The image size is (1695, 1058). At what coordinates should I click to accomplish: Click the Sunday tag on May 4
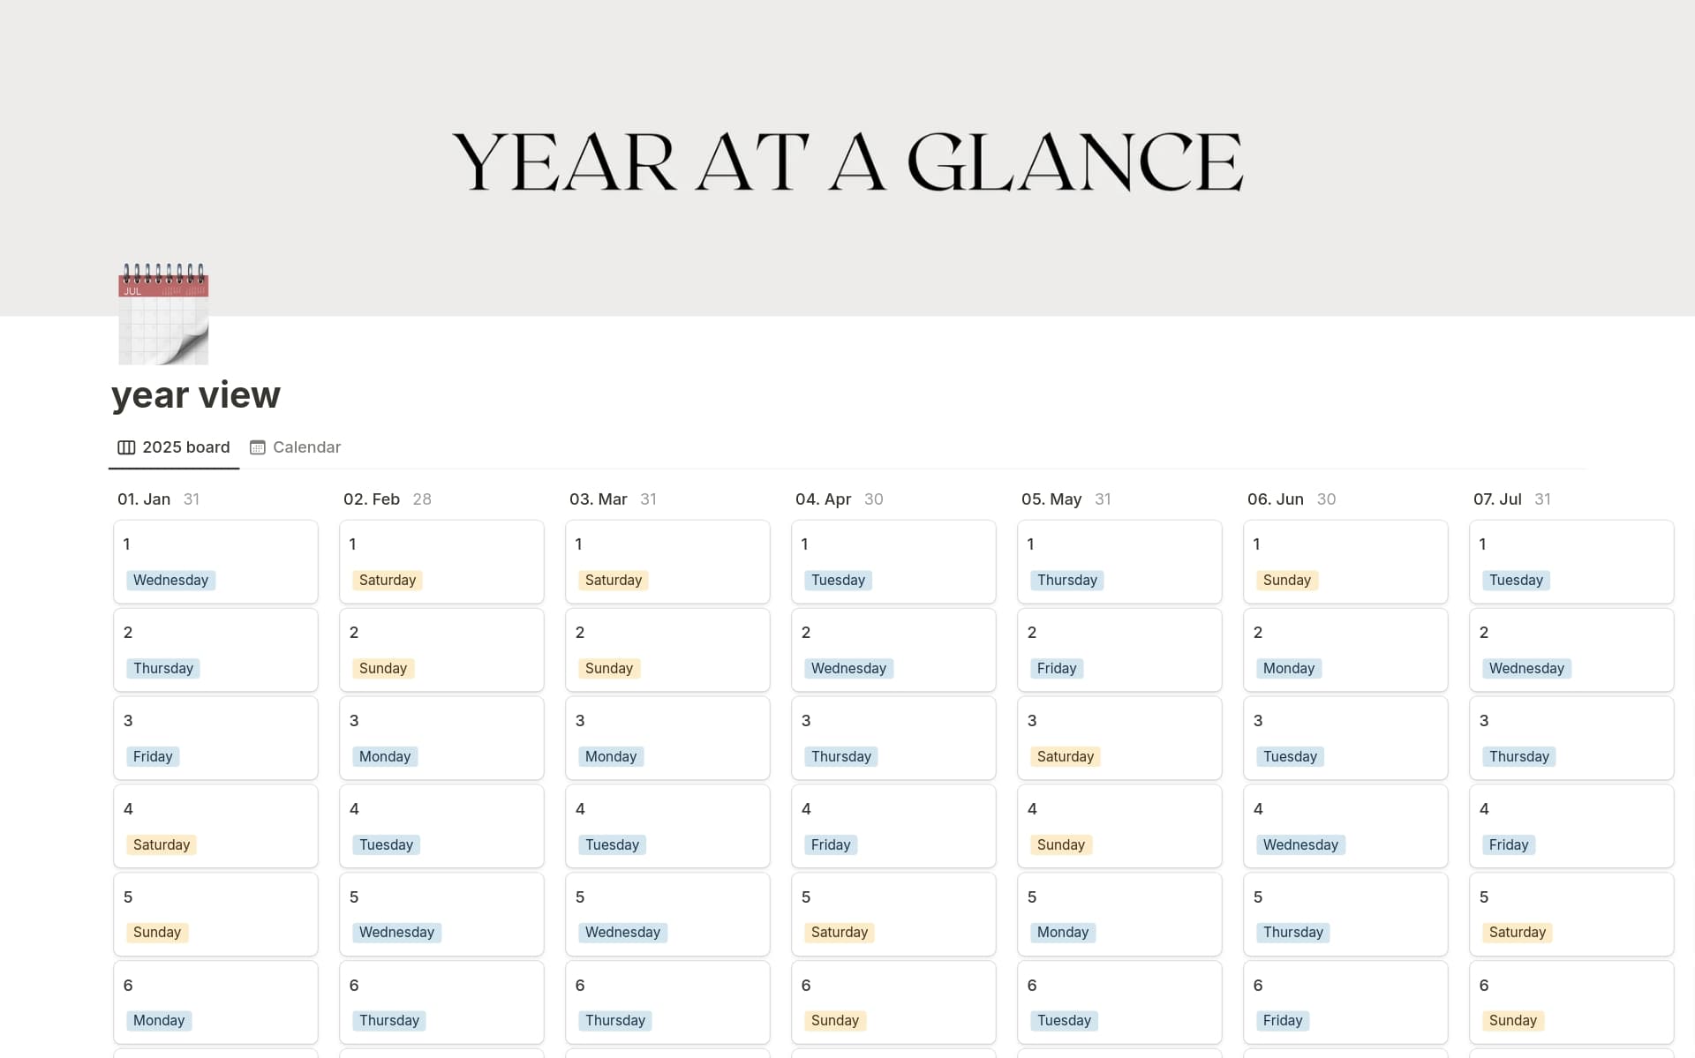1060,844
